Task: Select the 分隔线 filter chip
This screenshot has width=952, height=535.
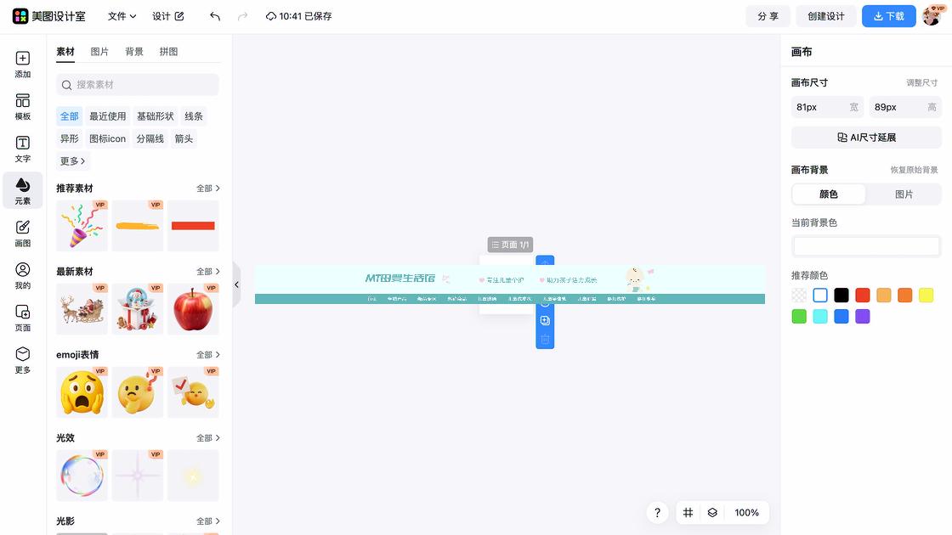Action: click(150, 138)
